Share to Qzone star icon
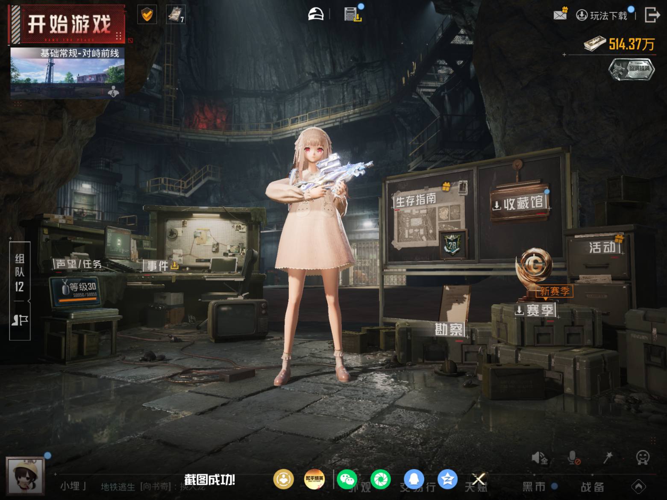Screen dimensions: 667x500 pos(447,479)
